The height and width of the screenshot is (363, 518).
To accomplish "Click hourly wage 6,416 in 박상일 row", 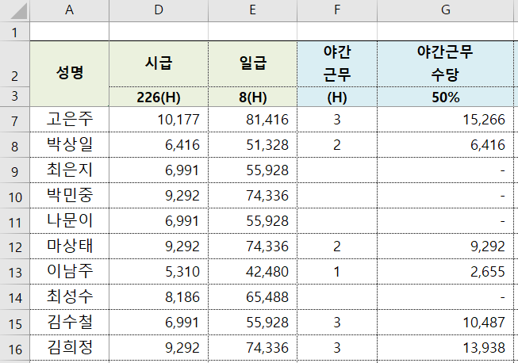I will tap(159, 144).
